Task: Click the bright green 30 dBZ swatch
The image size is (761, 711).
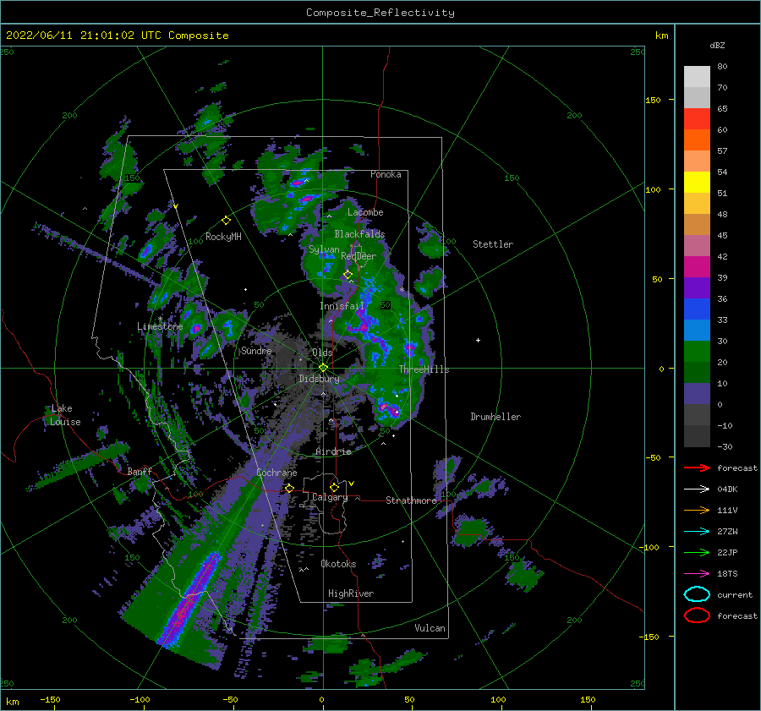Action: pyautogui.click(x=697, y=352)
